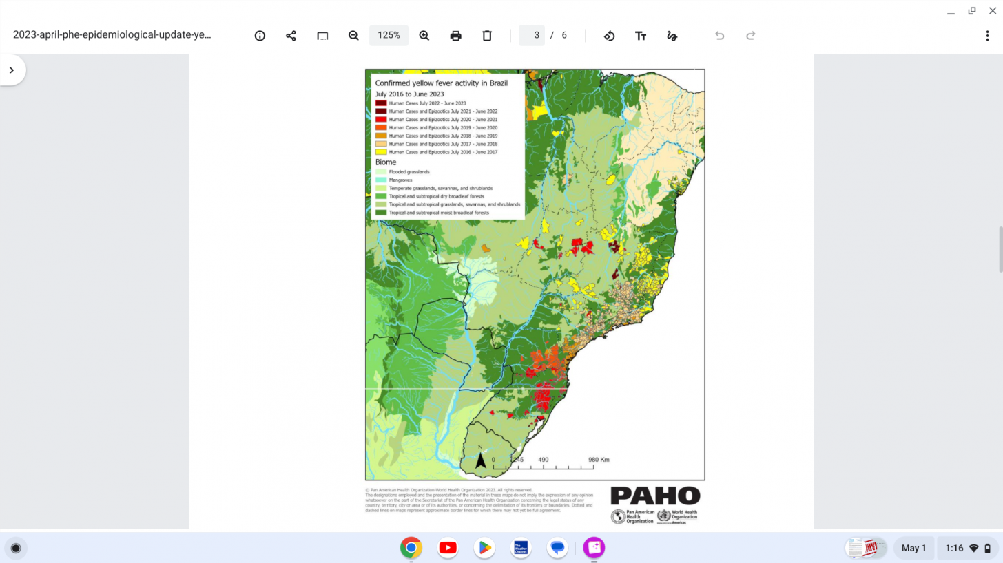Click the Pan American Health Organization emblem
Image resolution: width=1003 pixels, height=563 pixels.
[618, 517]
